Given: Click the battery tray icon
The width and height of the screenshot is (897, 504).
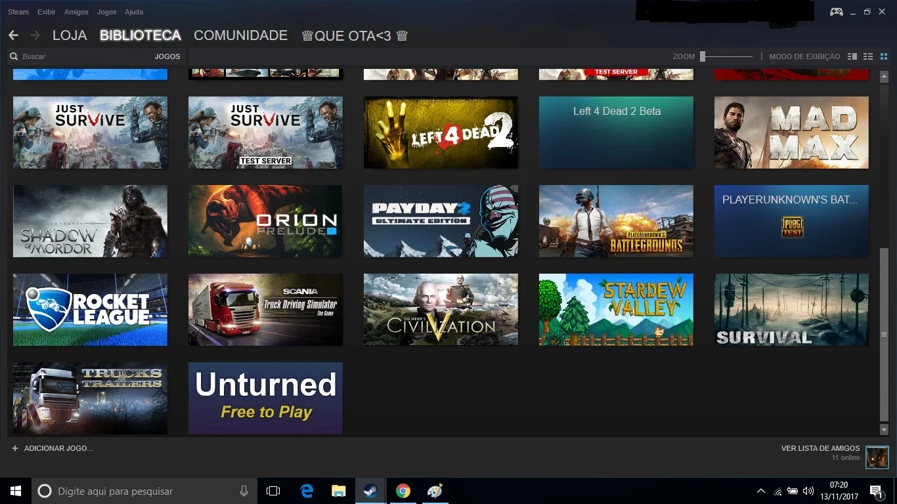Looking at the screenshot, I should (x=793, y=491).
